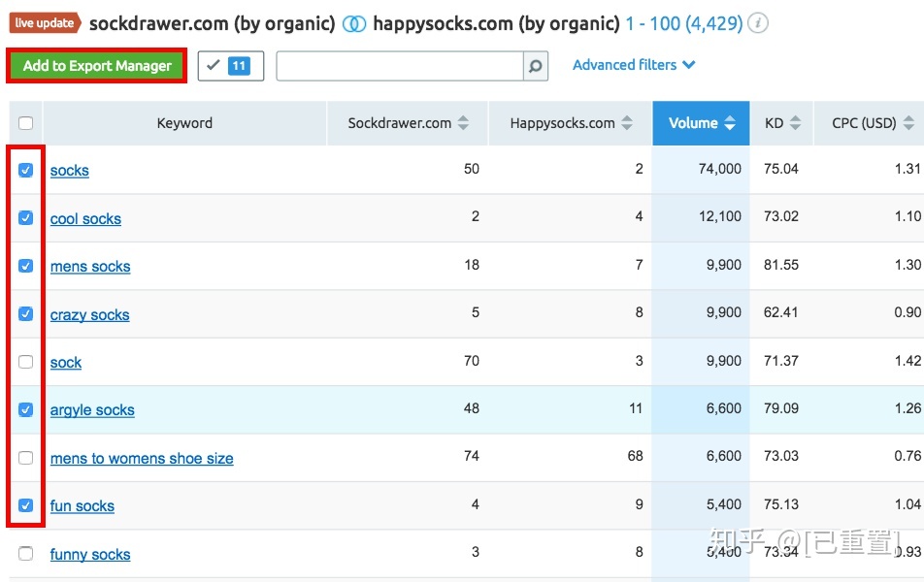Click Add to Export Manager button
The width and height of the screenshot is (924, 582).
click(x=97, y=65)
